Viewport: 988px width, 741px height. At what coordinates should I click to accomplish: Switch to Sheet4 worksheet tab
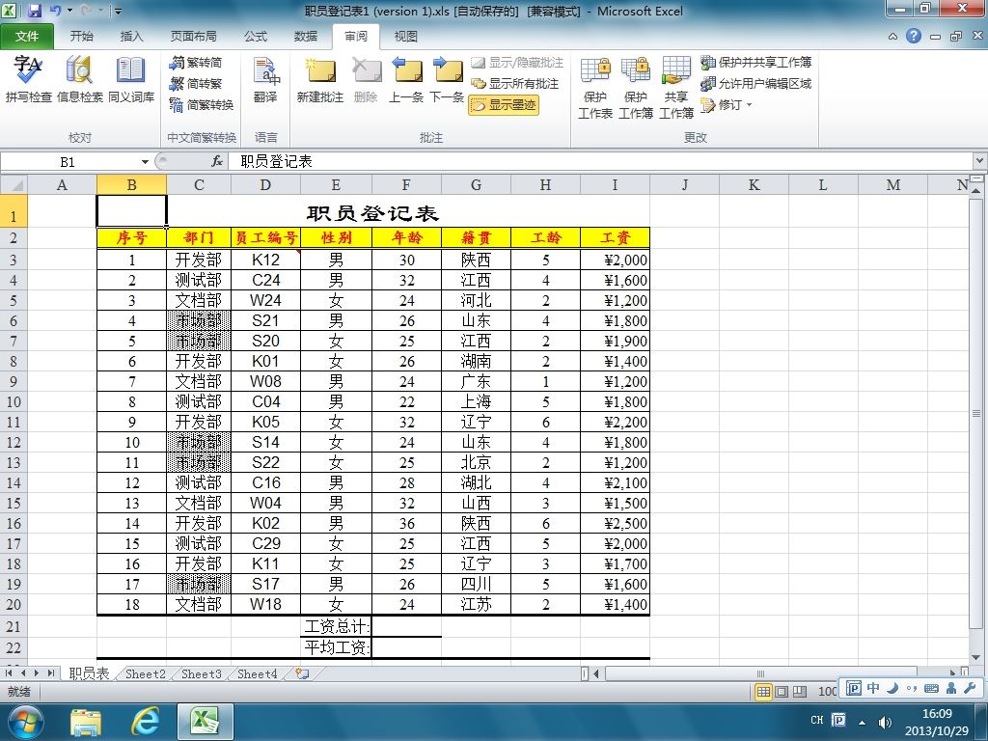[257, 673]
